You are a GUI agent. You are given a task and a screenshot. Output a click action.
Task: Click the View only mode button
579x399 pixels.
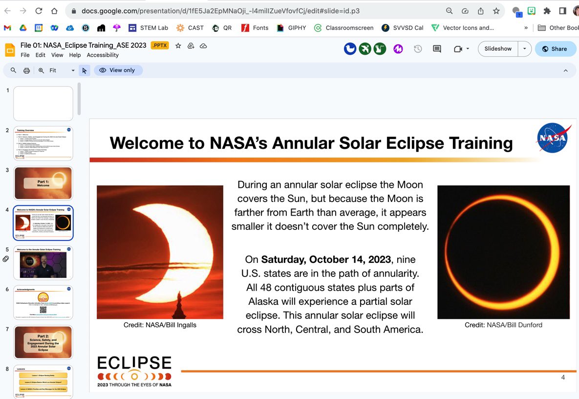pyautogui.click(x=118, y=70)
